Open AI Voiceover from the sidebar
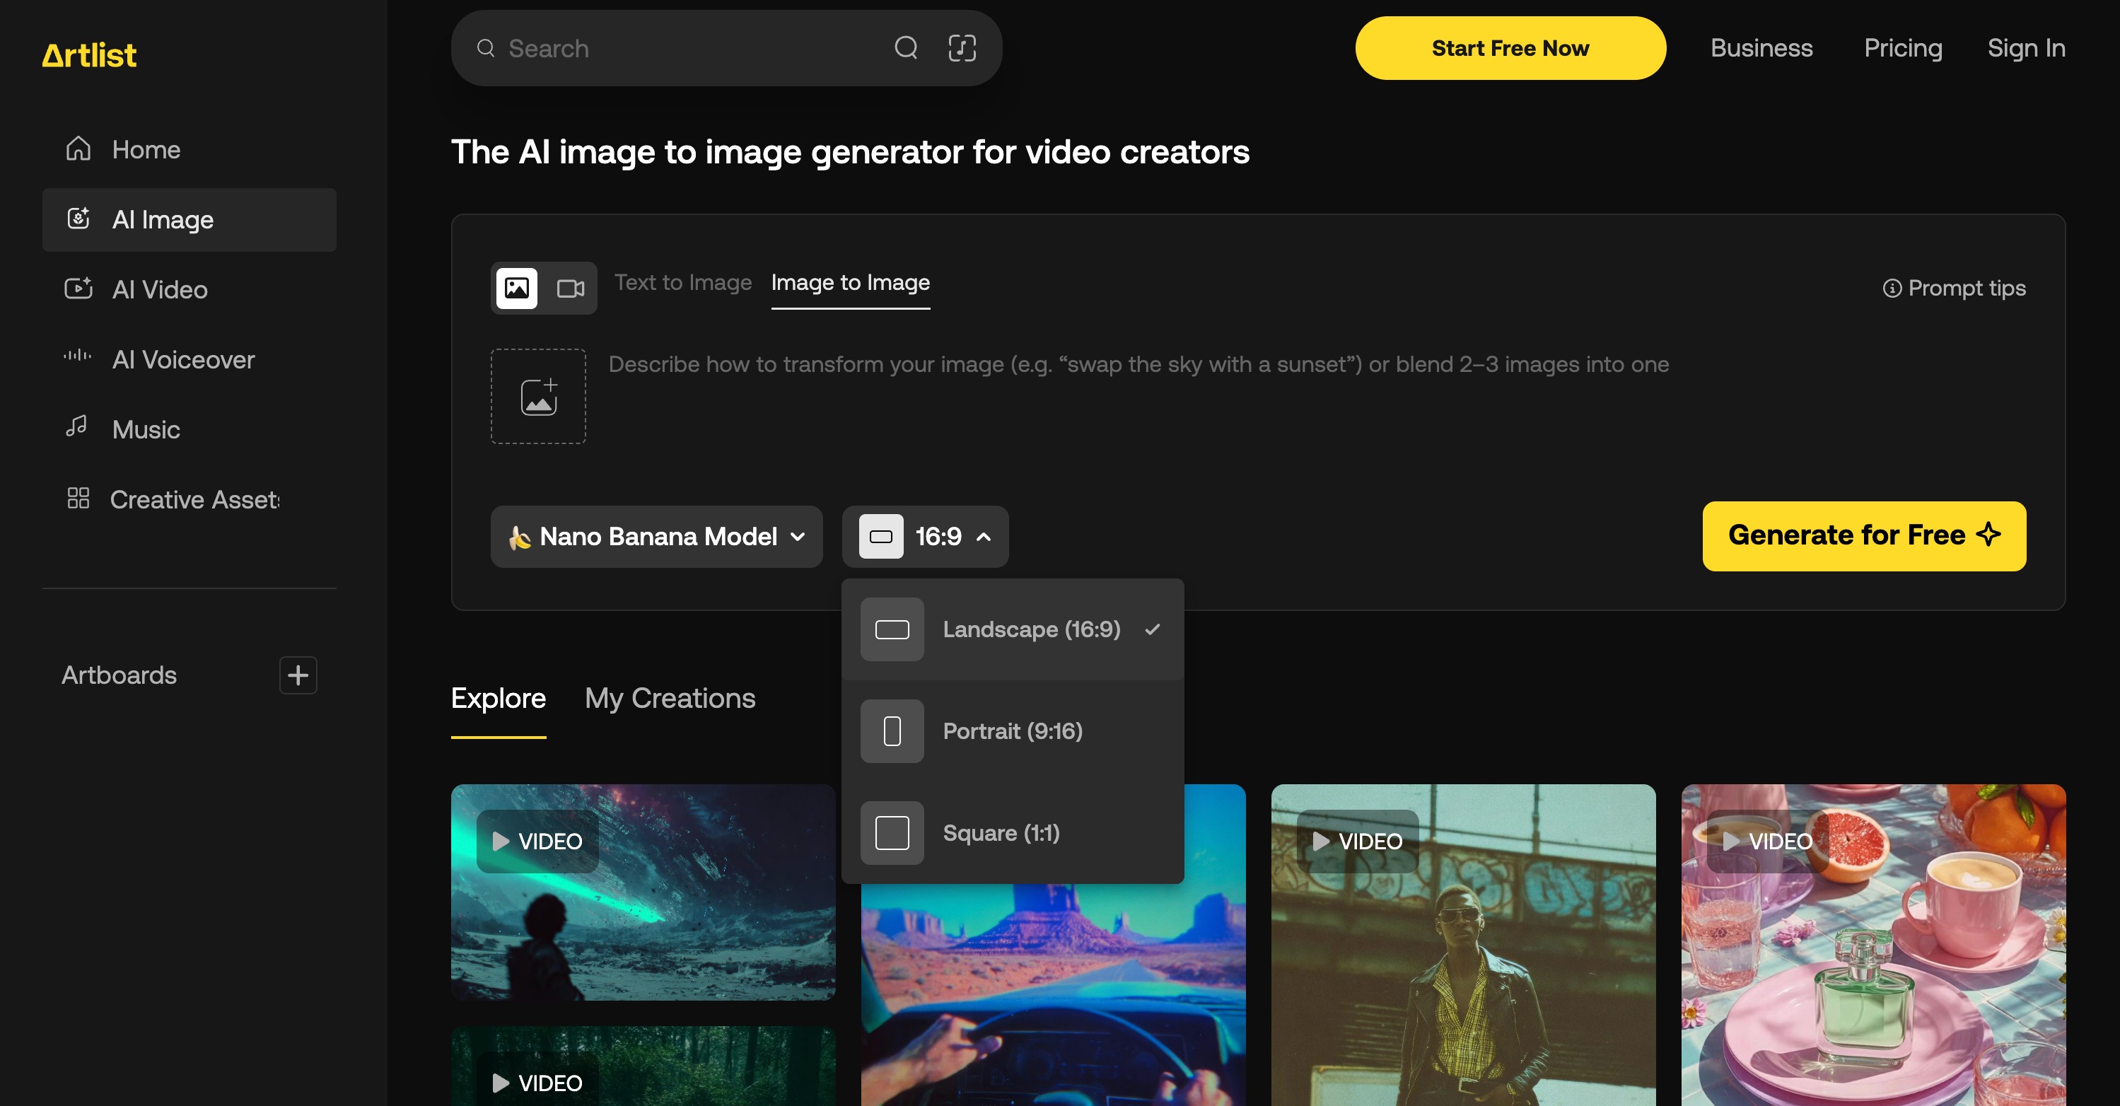The width and height of the screenshot is (2120, 1106). coord(182,360)
